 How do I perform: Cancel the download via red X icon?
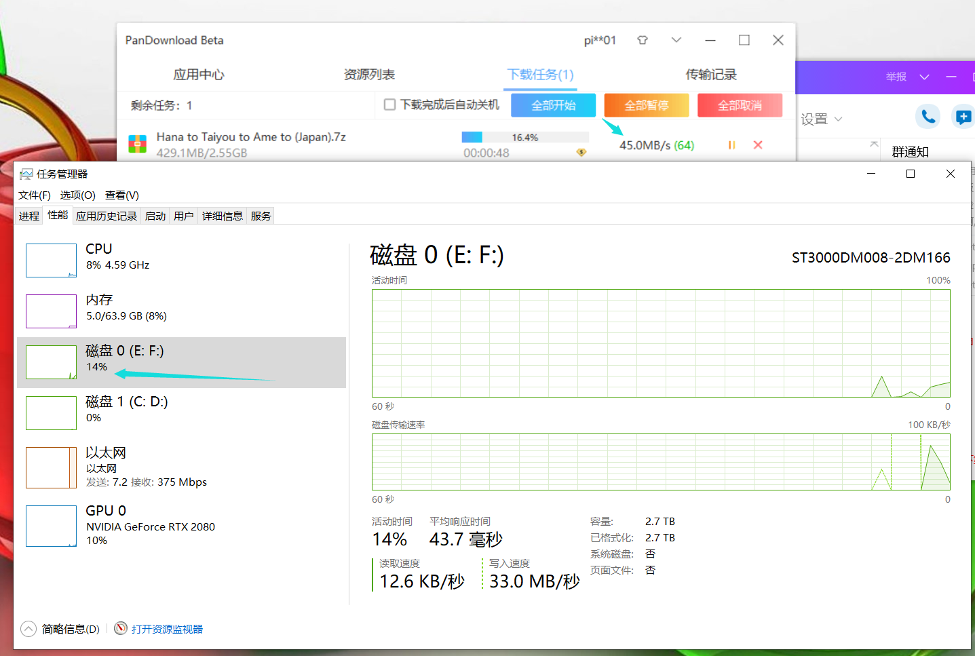coord(758,144)
